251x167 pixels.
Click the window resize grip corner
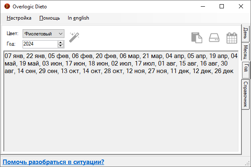pos(248,163)
